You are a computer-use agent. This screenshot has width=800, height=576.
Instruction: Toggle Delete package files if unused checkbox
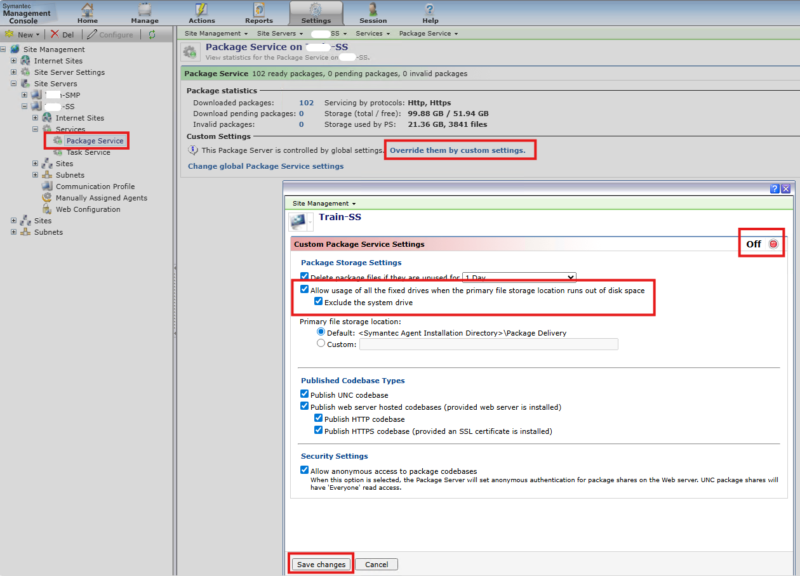[x=305, y=277]
